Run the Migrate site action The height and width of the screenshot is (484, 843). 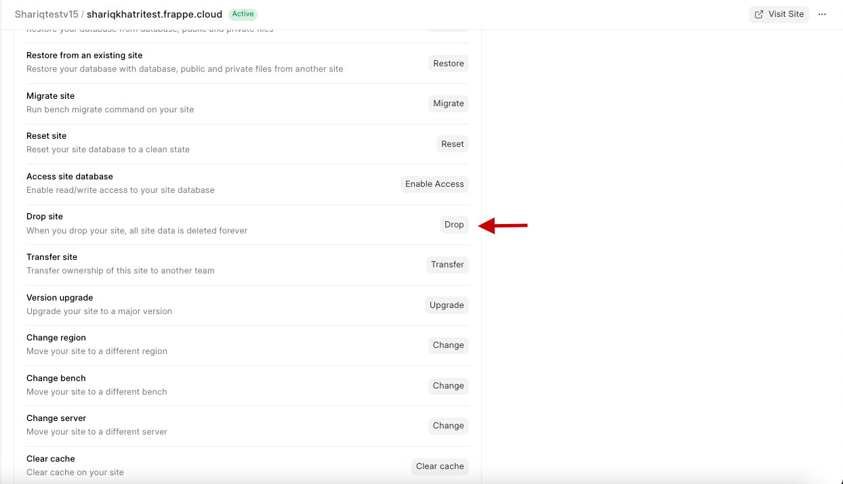click(449, 104)
